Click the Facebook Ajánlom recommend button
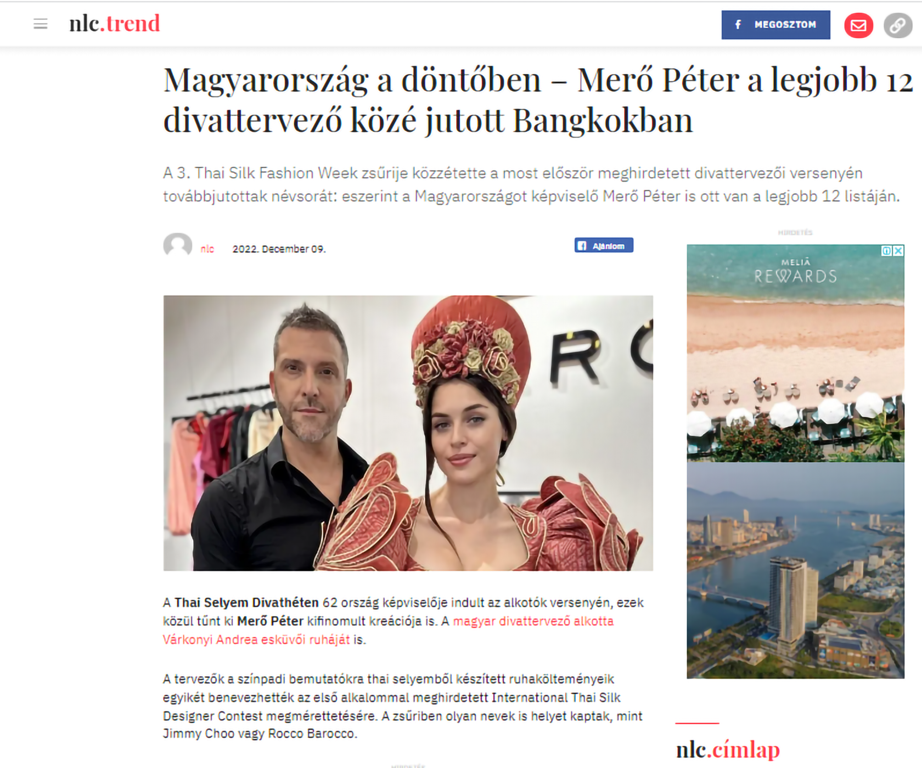 click(x=604, y=245)
